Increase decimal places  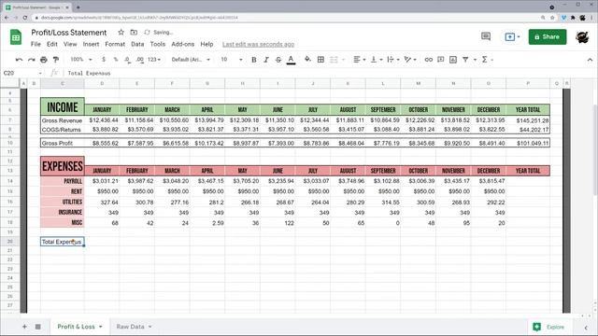tap(140, 60)
